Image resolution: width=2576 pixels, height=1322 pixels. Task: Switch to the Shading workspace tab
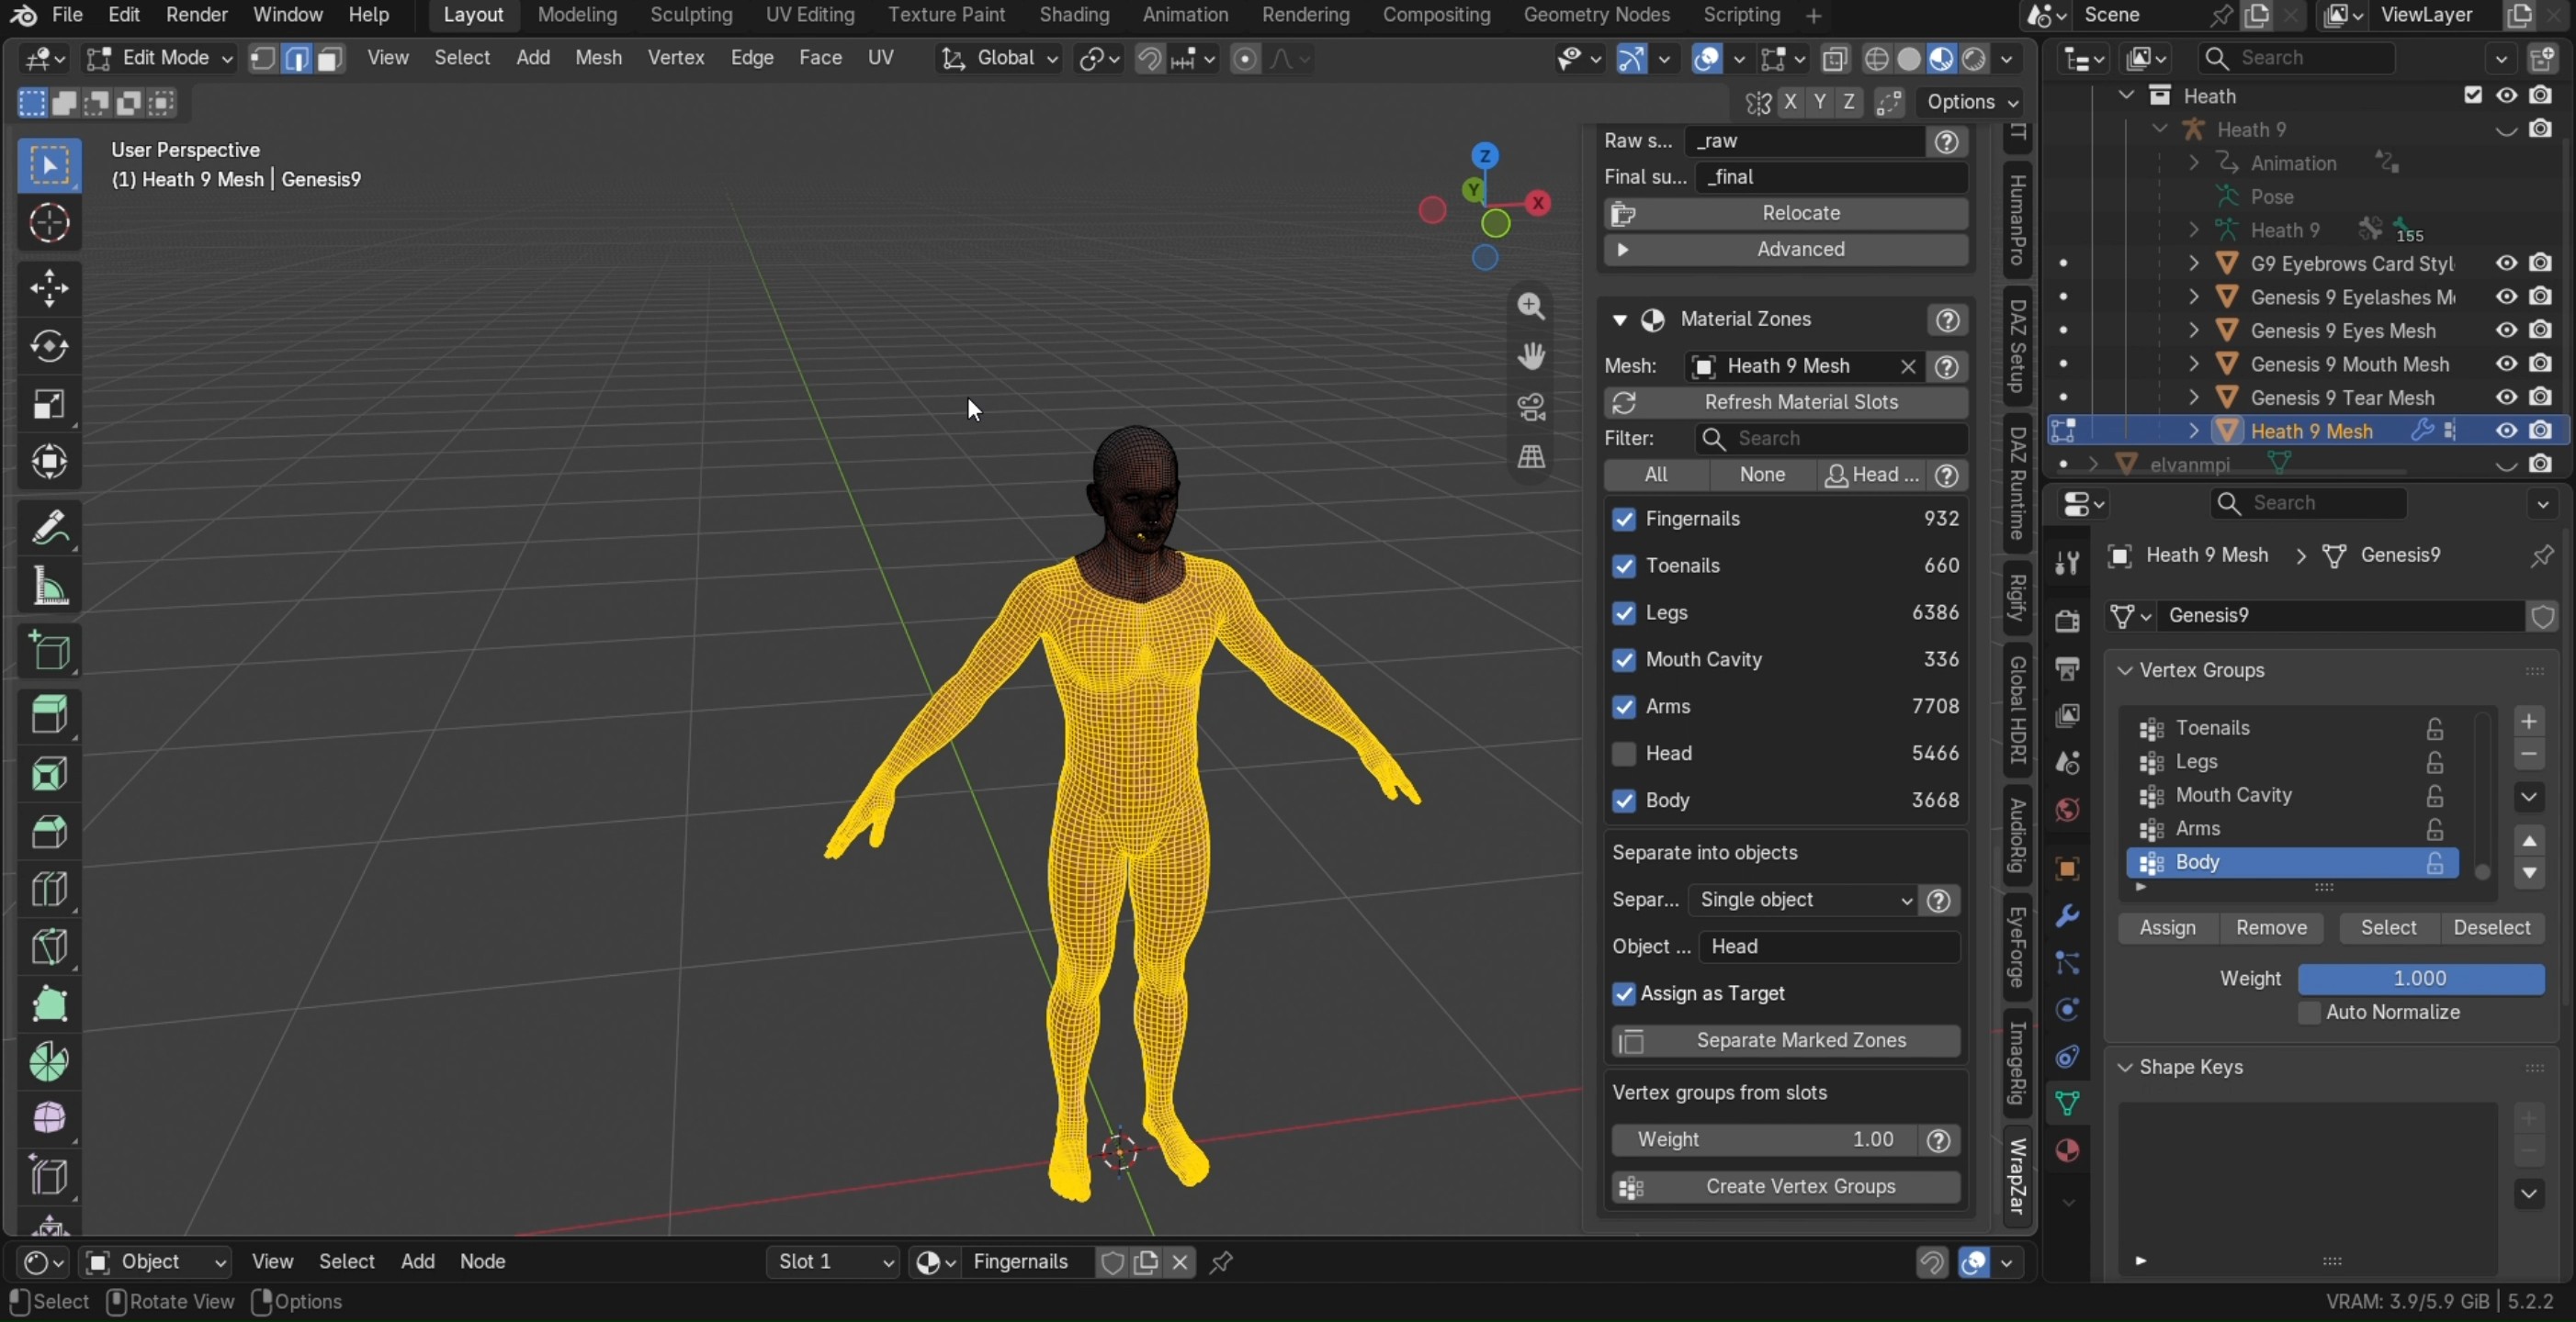pos(1073,15)
